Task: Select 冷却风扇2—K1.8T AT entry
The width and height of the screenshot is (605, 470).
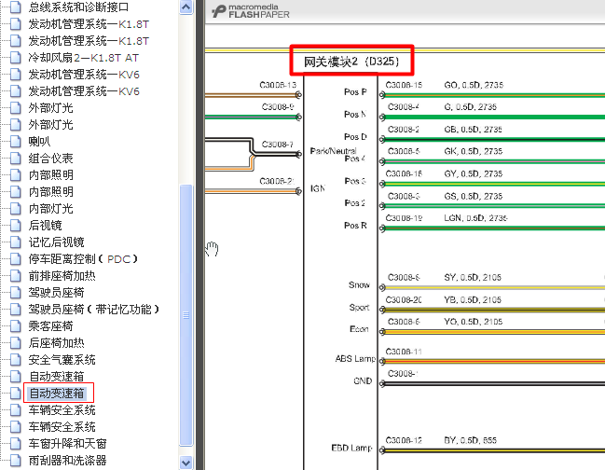Action: 83,58
